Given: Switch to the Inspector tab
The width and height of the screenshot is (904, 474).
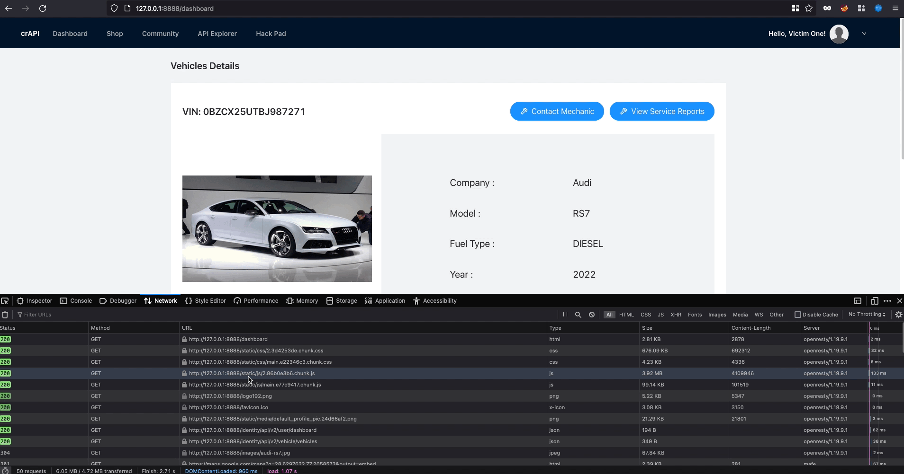Looking at the screenshot, I should 35,301.
